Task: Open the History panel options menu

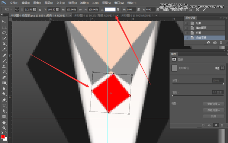Action: (x=225, y=18)
